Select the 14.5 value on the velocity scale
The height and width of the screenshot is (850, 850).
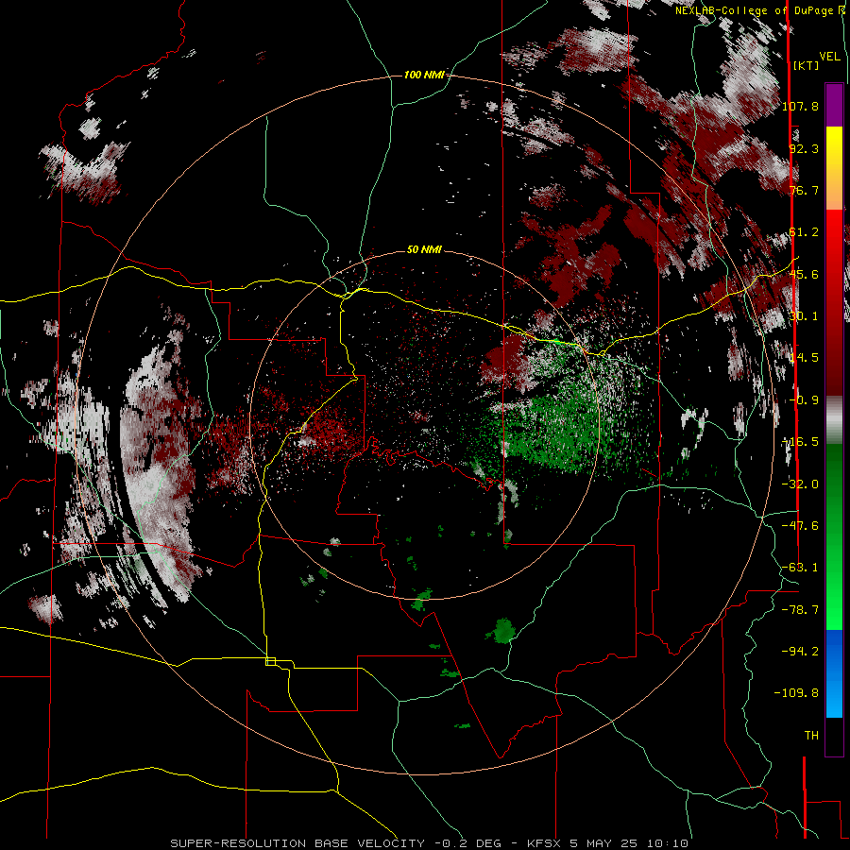click(804, 358)
